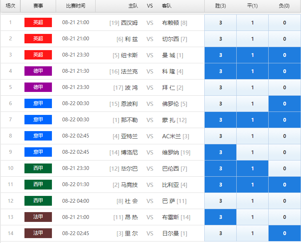The height and width of the screenshot is (243, 301).
Task: Click the 赛事 column header
Action: click(x=38, y=6)
